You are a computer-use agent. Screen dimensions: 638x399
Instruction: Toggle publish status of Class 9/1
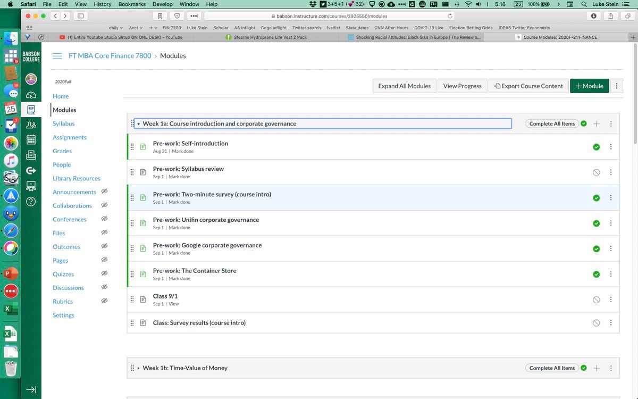[x=596, y=300]
